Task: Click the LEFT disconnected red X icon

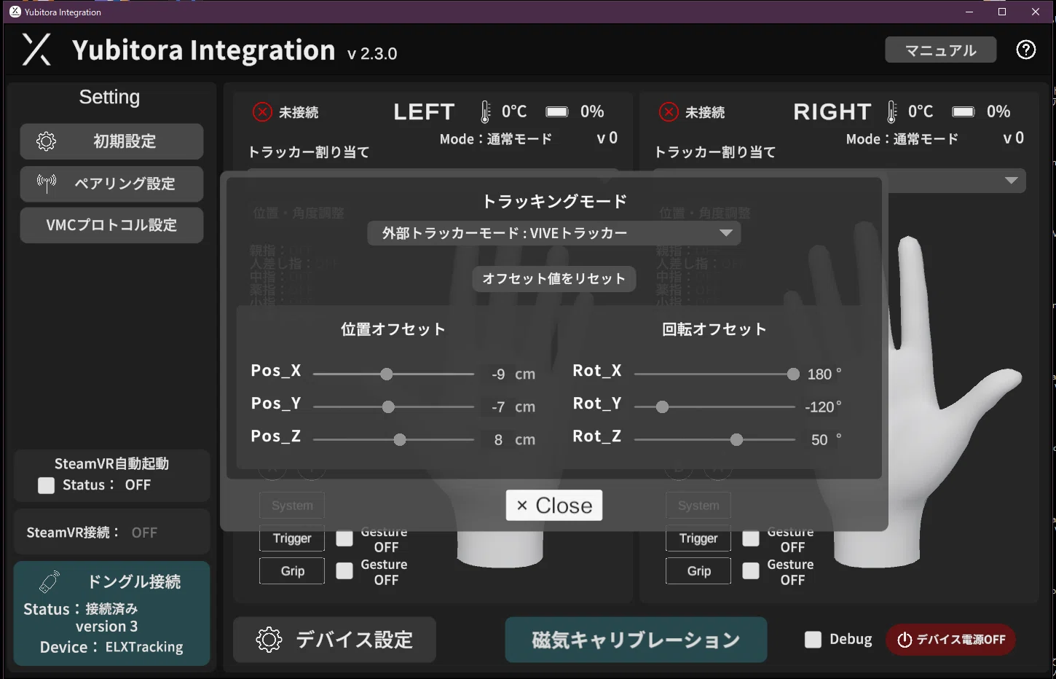Action: tap(262, 111)
